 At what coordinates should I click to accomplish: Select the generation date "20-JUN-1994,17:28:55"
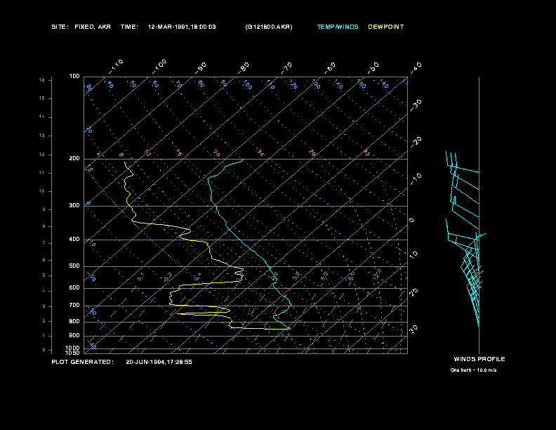pos(159,362)
